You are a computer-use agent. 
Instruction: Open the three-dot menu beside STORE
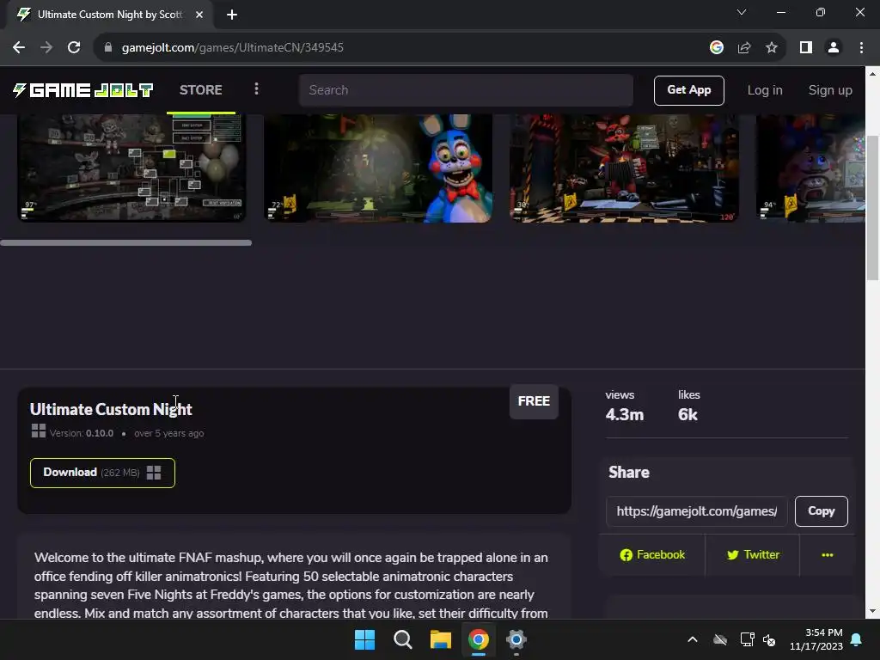tap(256, 89)
